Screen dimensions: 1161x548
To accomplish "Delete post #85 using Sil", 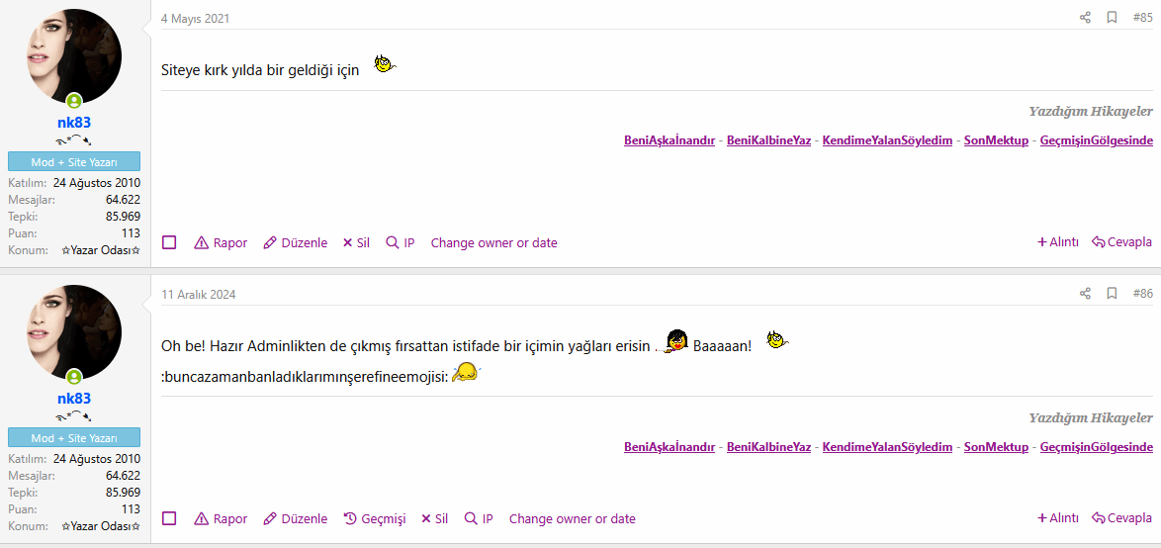I will 356,243.
